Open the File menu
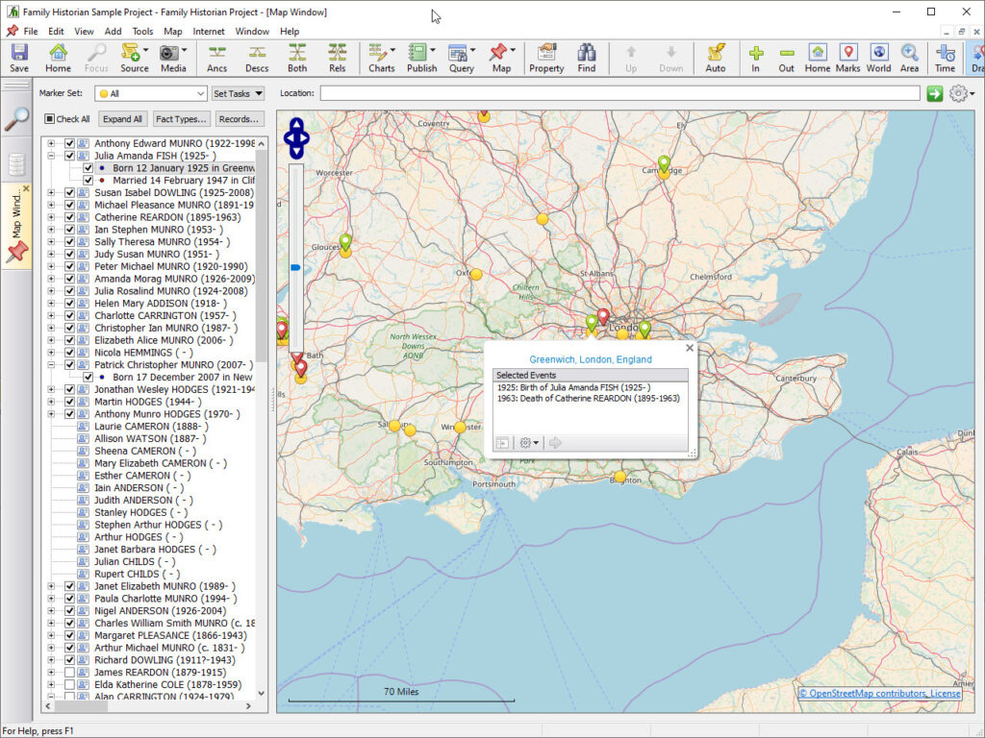Viewport: 985px width, 738px height. coord(30,32)
